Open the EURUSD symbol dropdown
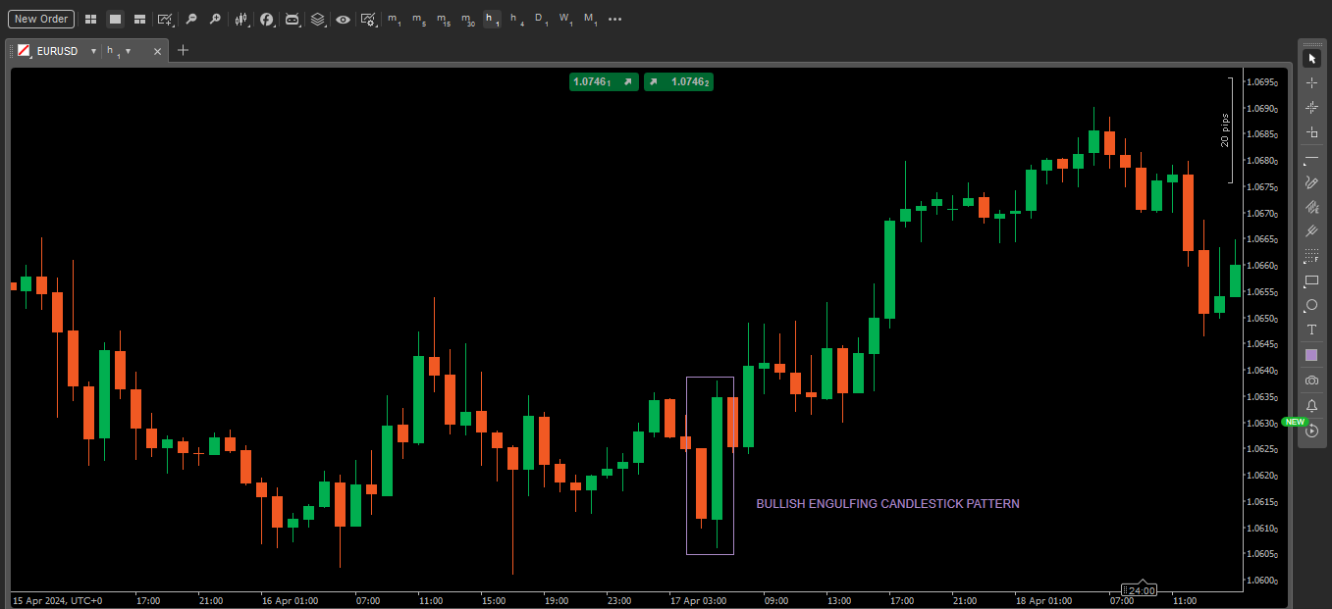 pyautogui.click(x=93, y=50)
